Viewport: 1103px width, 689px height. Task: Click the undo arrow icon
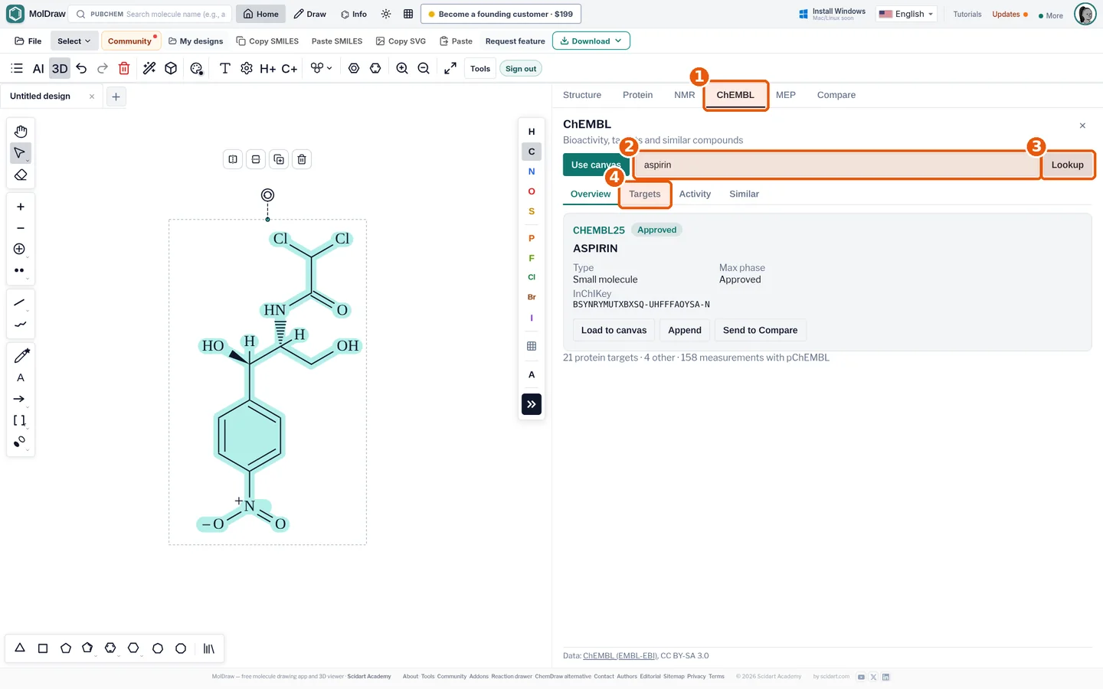[x=81, y=69]
